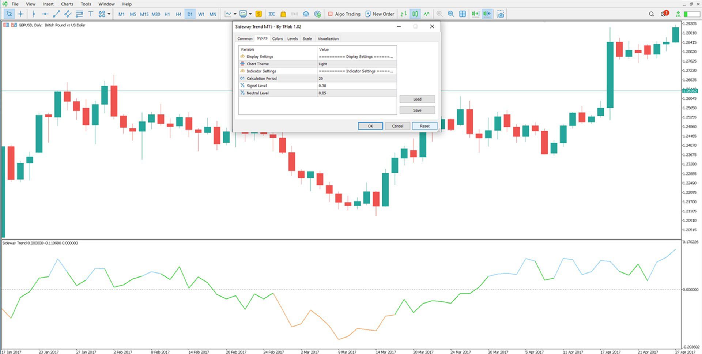The image size is (702, 354).
Task: Select the cursor arrow tool
Action: coord(9,14)
